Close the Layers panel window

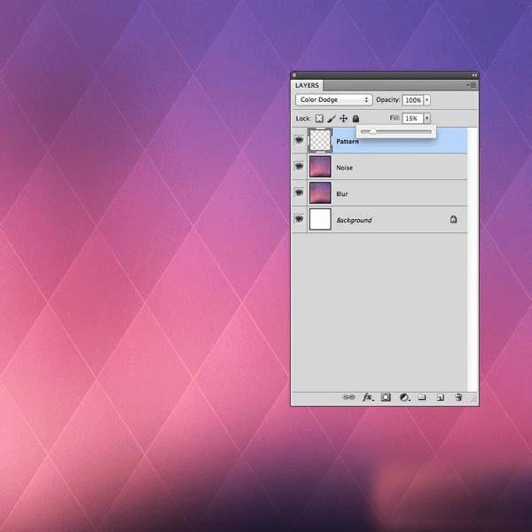click(294, 75)
